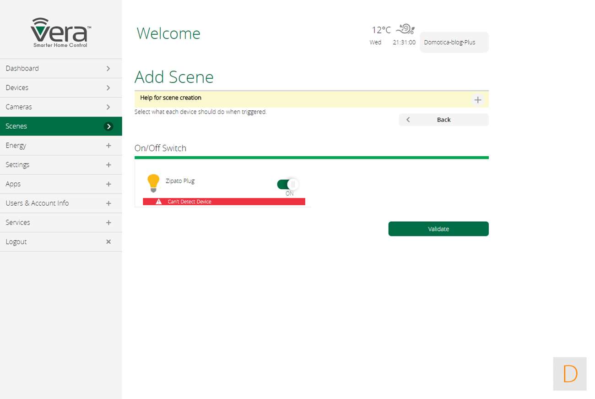Viewport: 595px width, 399px height.
Task: Click the Domotica-blog-Plus controller button
Action: click(x=454, y=42)
